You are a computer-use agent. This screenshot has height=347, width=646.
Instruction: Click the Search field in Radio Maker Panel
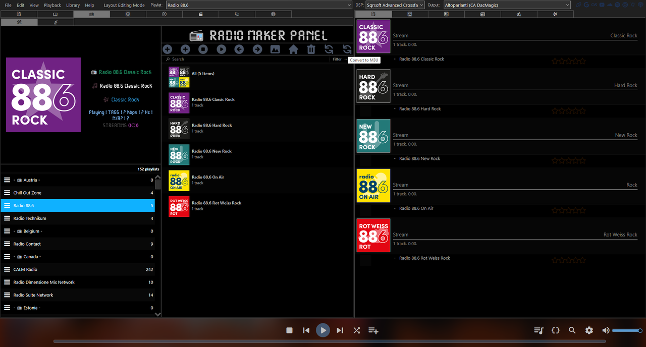click(x=247, y=59)
